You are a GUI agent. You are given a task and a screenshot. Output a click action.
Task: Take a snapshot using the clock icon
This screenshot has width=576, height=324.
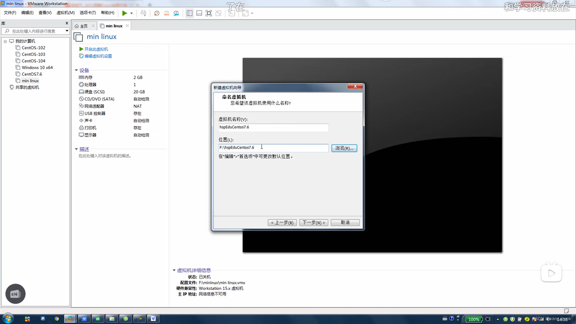pos(157,13)
